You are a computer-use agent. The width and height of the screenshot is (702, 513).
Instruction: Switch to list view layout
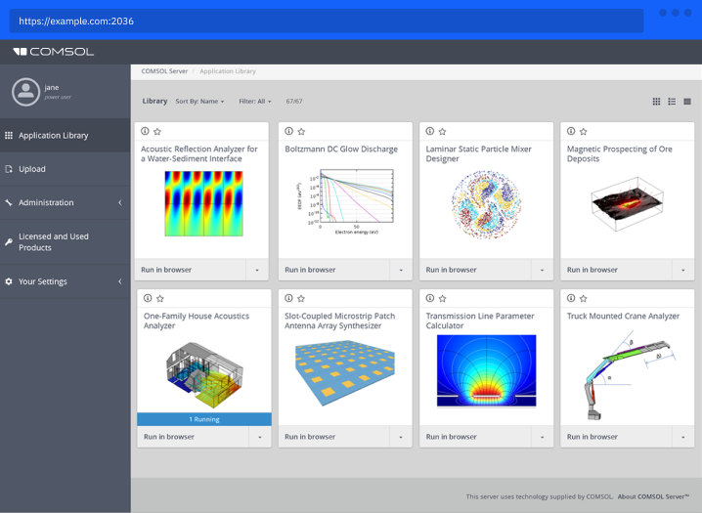pyautogui.click(x=672, y=102)
